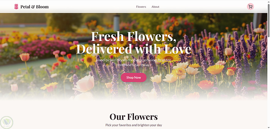Image resolution: width=270 pixels, height=129 pixels.
Task: Click the "Hand-picked blooms" subtitle text
Action: point(134,63)
